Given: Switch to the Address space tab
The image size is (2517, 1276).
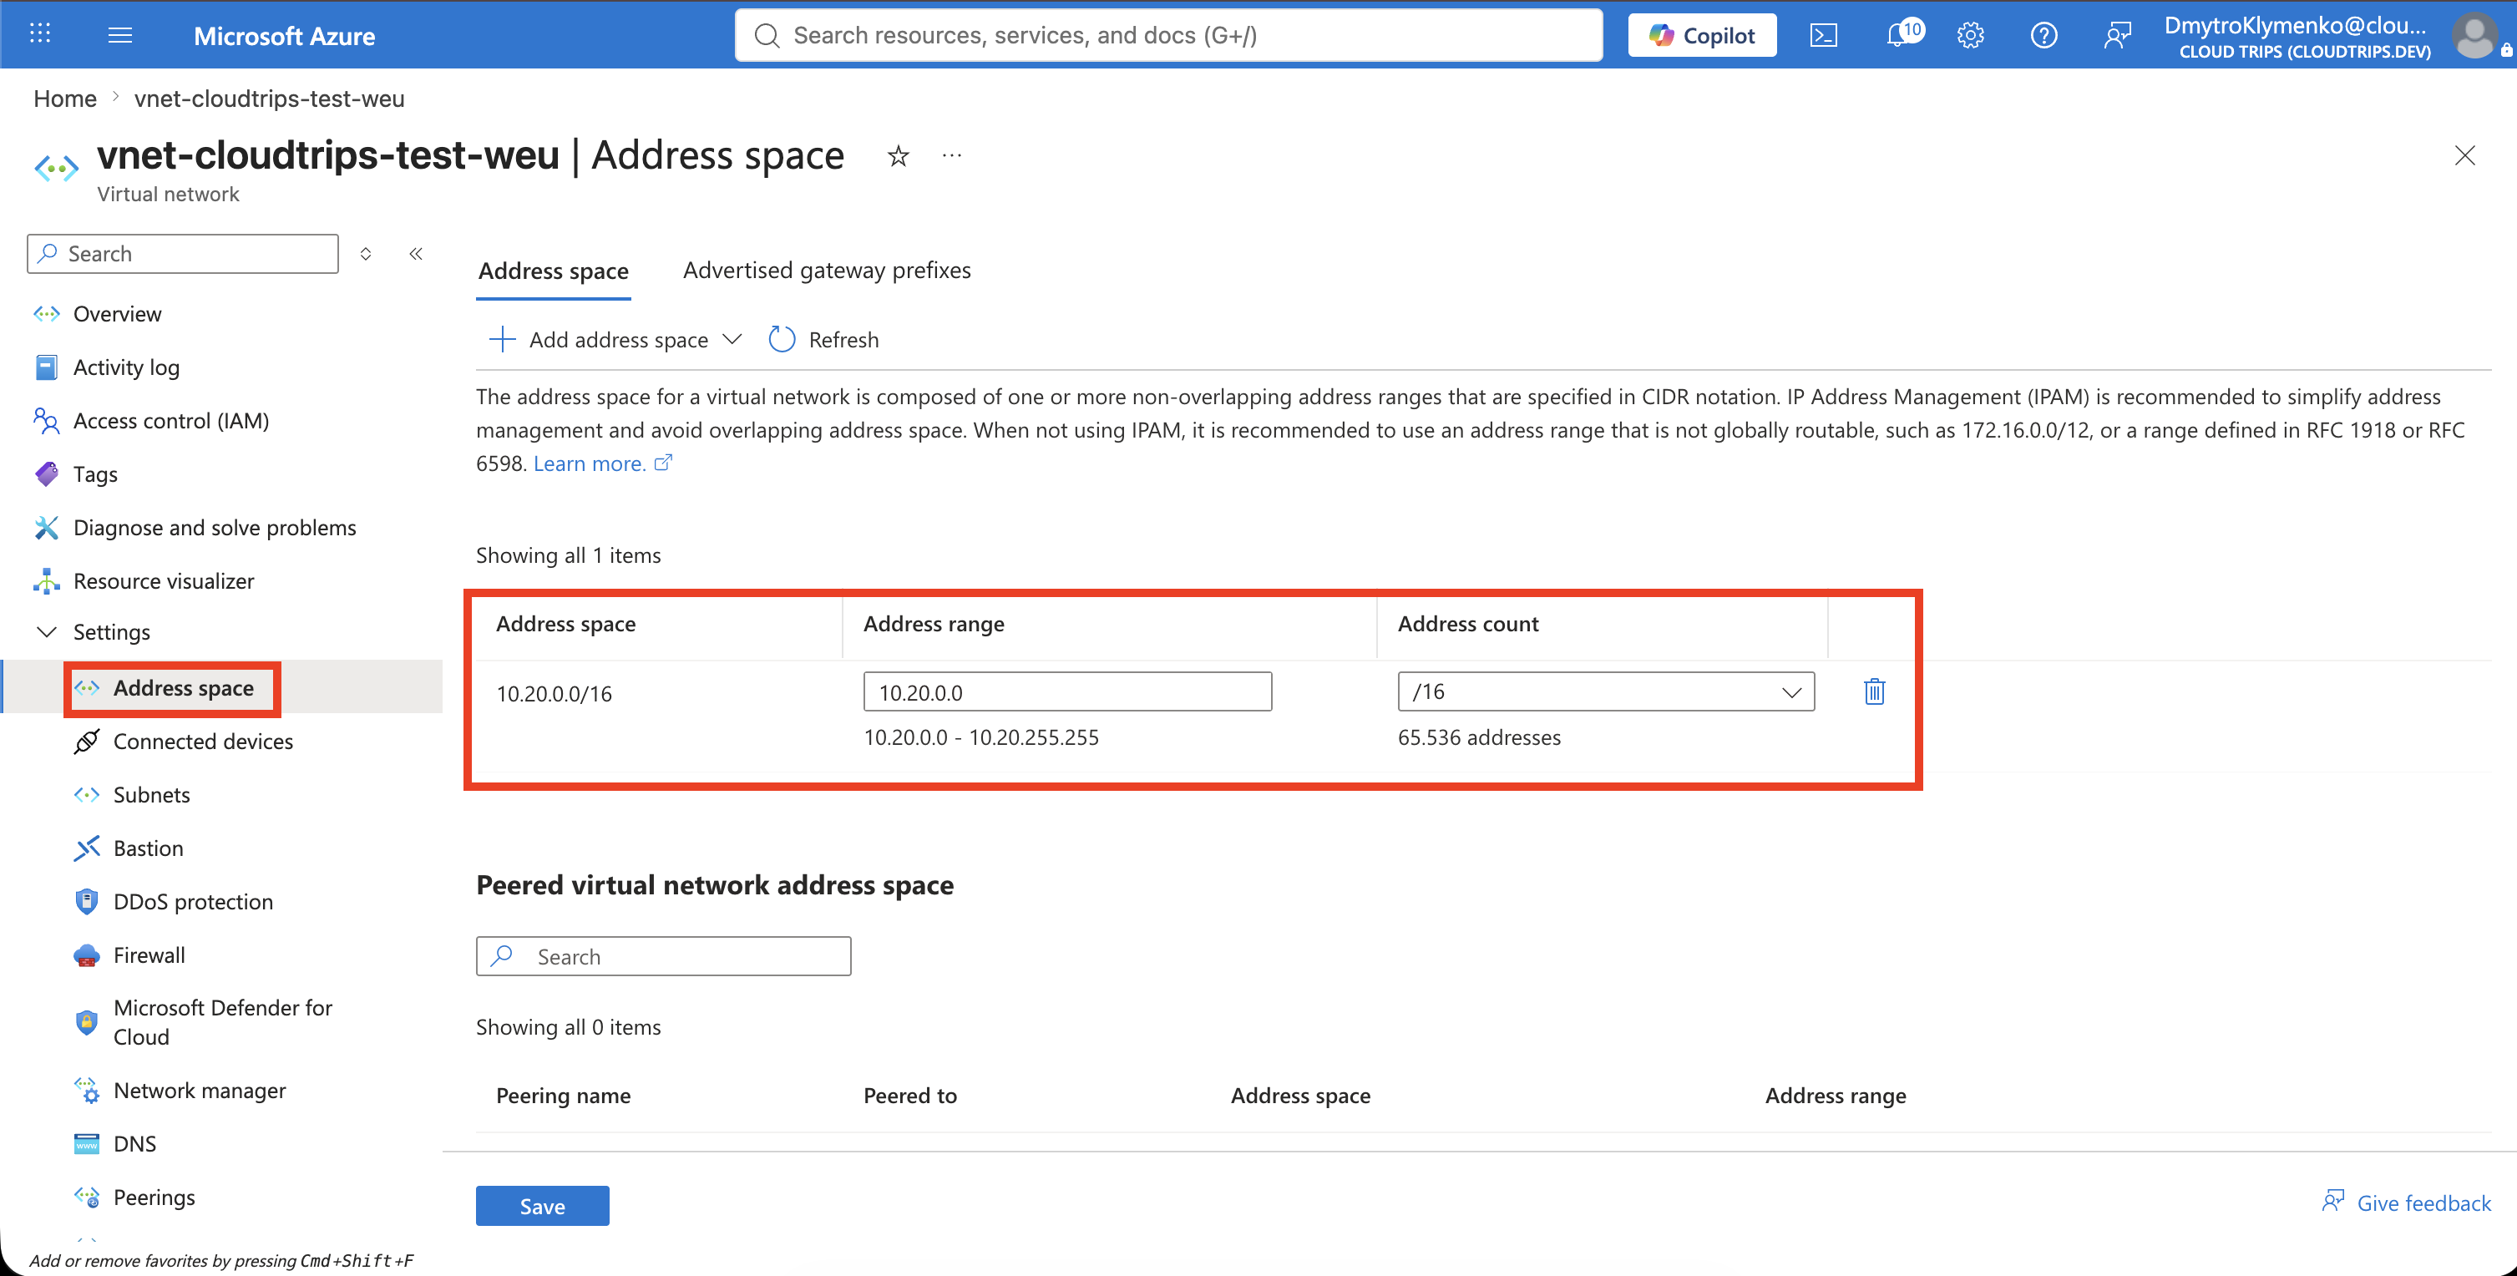Looking at the screenshot, I should tap(553, 271).
